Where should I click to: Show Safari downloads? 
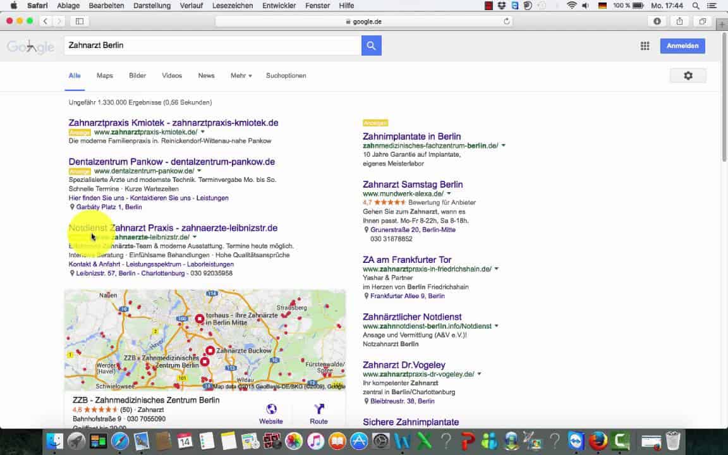657,21
